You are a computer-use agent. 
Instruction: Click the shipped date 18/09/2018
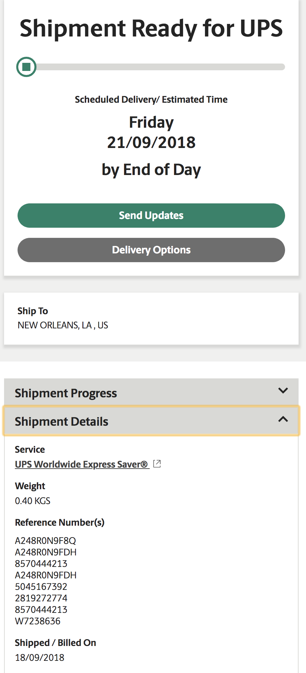tap(40, 657)
